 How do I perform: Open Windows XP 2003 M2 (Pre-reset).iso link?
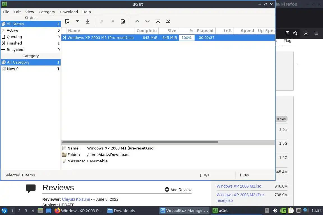241,198
